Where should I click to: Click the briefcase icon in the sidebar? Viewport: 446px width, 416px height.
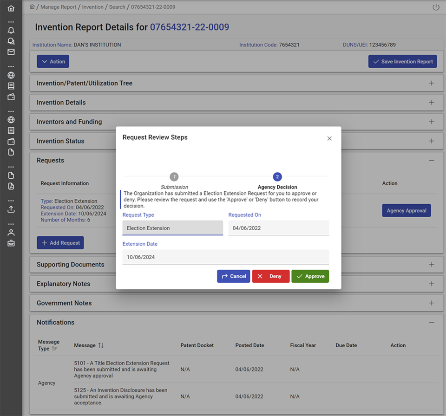pyautogui.click(x=11, y=243)
